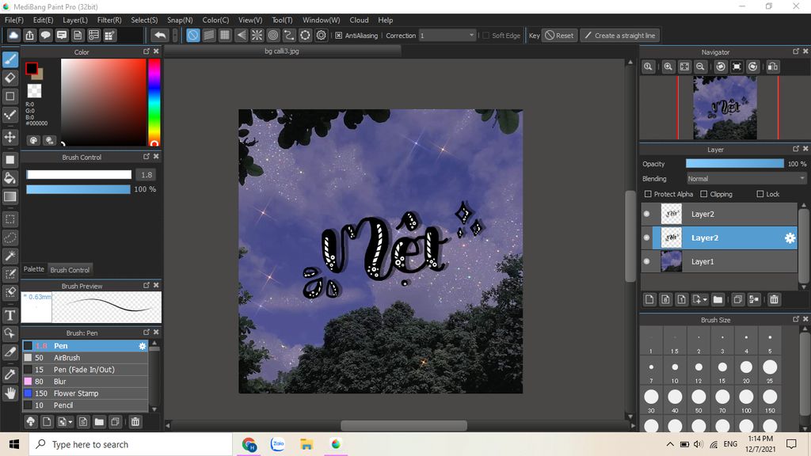811x456 pixels.
Task: Enable the layer Lock checkbox
Action: [760, 195]
